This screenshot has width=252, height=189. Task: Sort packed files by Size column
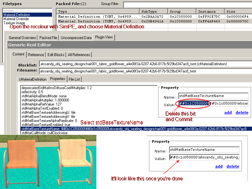point(238,12)
